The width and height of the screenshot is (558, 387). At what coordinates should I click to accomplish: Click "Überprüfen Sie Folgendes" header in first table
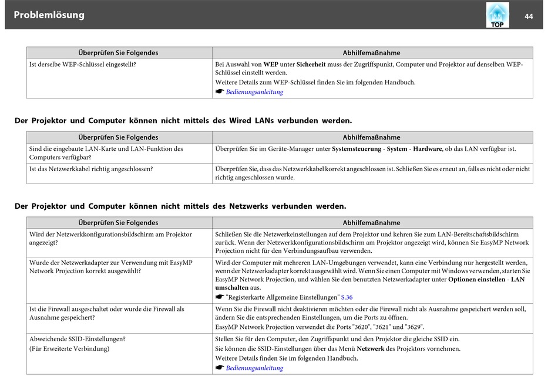click(x=118, y=53)
